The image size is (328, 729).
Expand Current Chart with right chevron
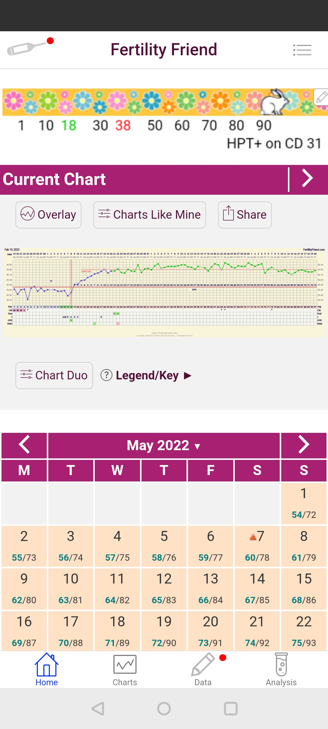[307, 179]
